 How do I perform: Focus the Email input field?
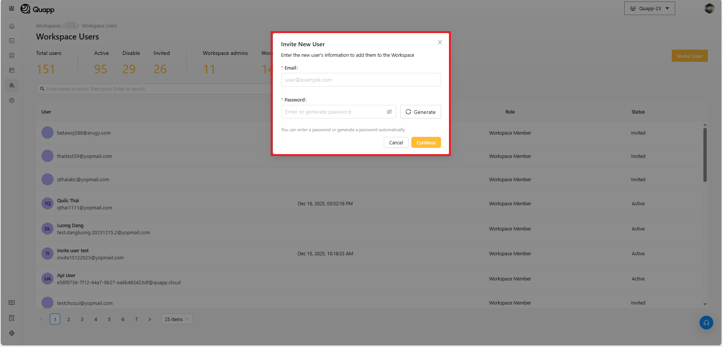coord(360,80)
